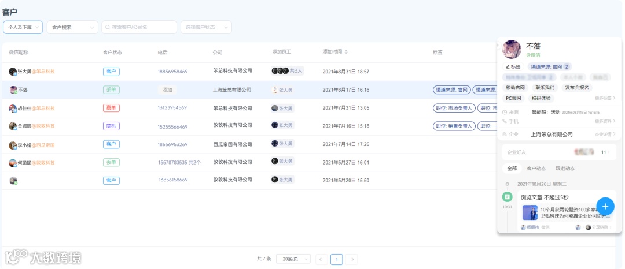Click 不落 avatar in customer list row

(13, 90)
